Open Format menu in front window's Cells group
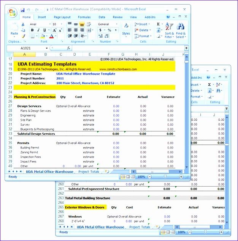 [143, 36]
